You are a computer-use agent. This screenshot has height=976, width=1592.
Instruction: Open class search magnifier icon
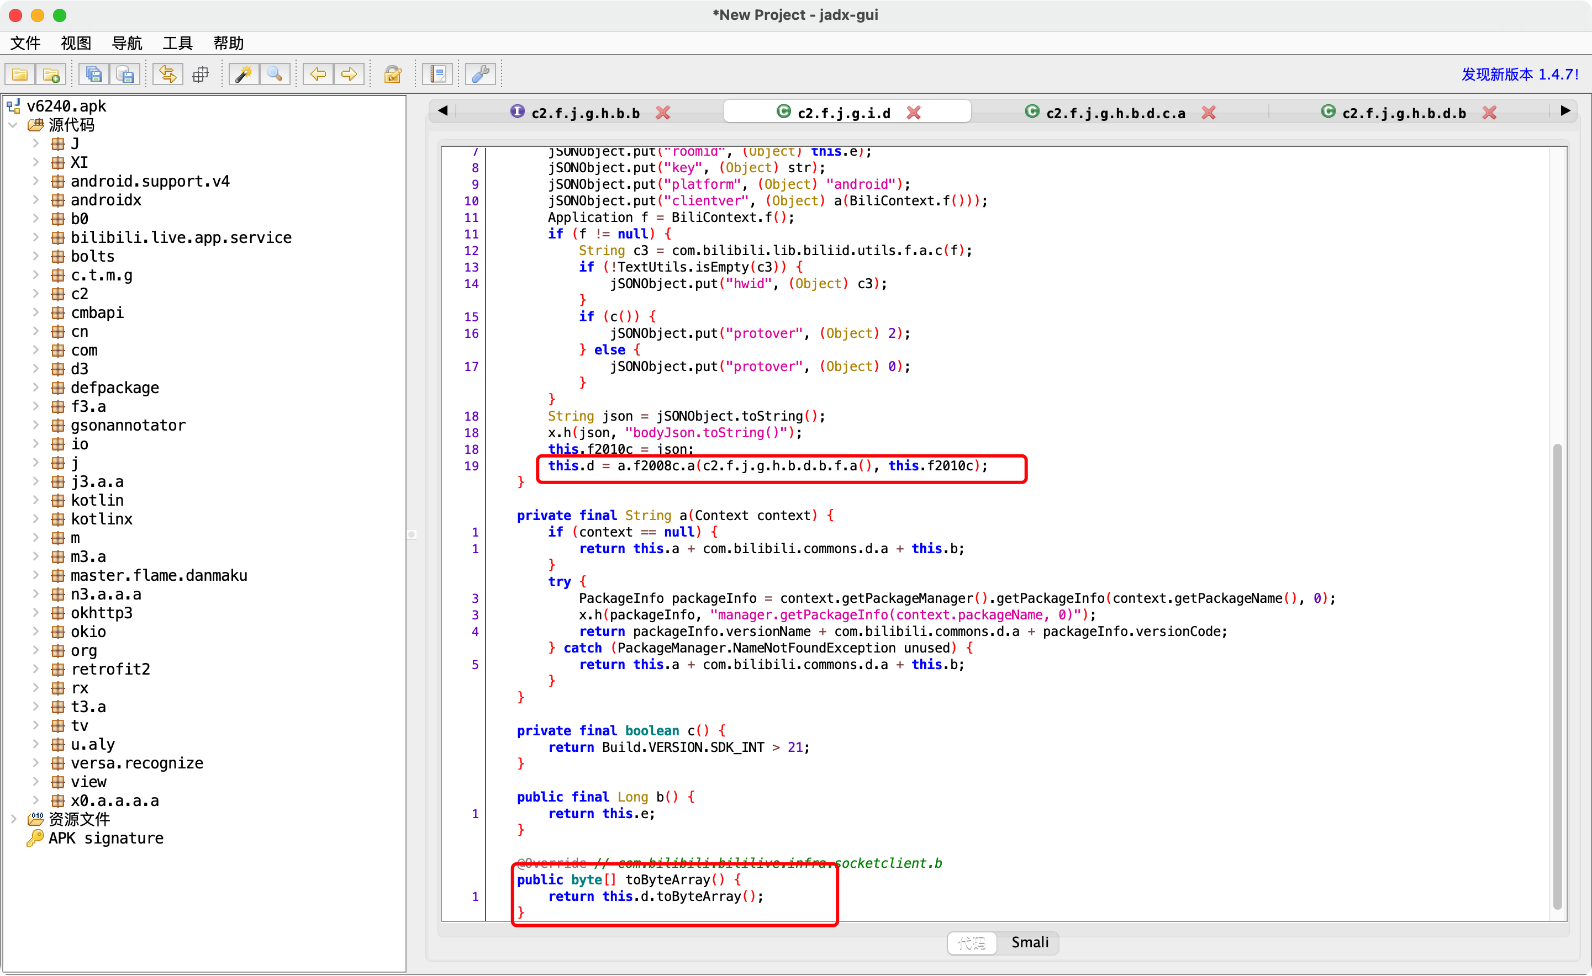pyautogui.click(x=275, y=74)
